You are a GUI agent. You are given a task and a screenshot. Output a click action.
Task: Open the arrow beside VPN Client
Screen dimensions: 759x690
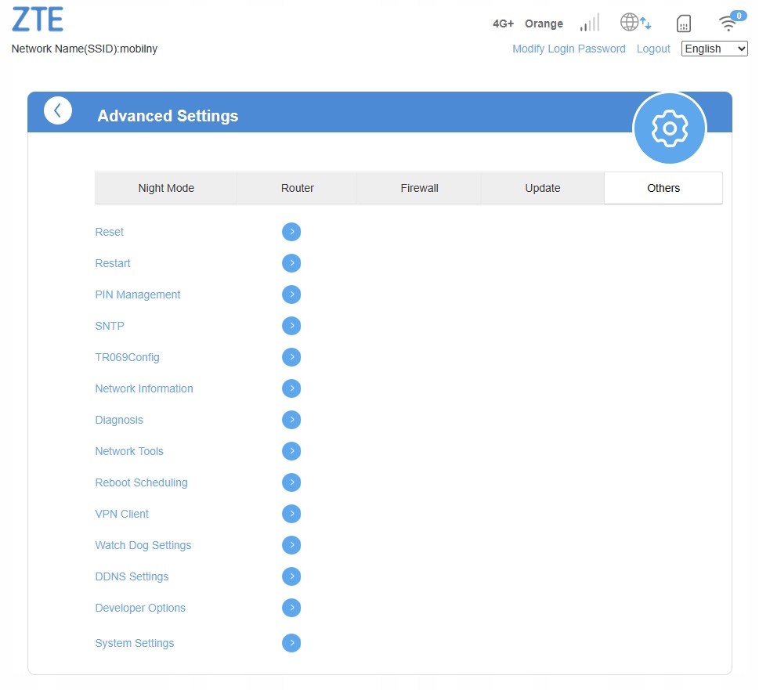tap(291, 514)
